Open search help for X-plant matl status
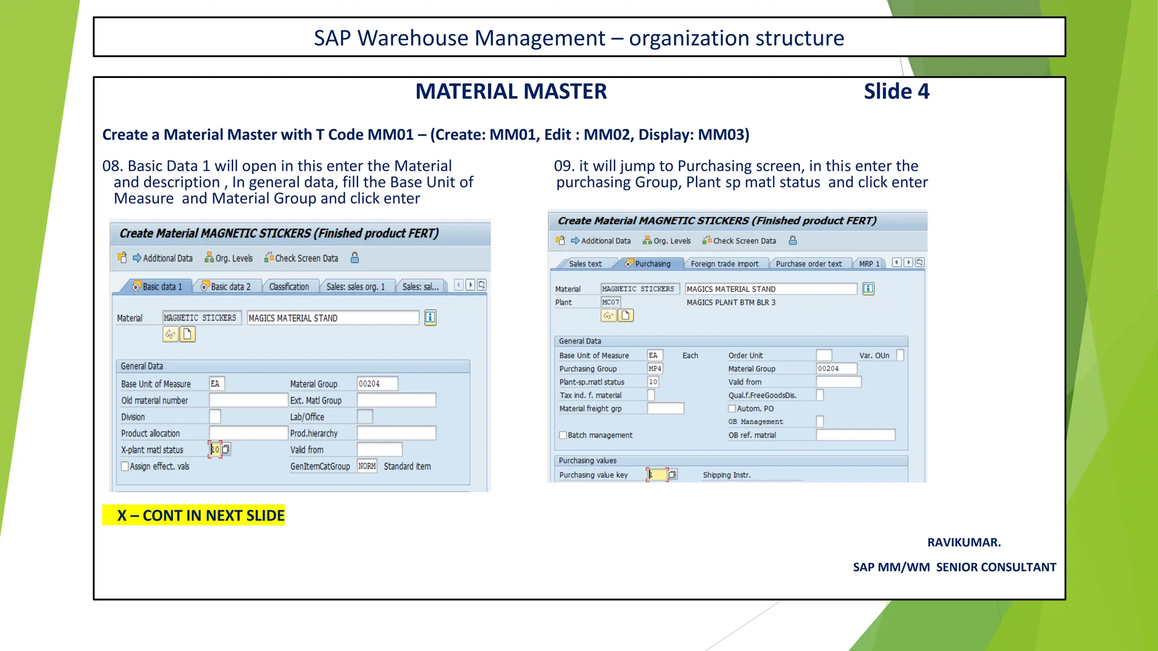Viewport: 1158px width, 651px height. [x=226, y=449]
